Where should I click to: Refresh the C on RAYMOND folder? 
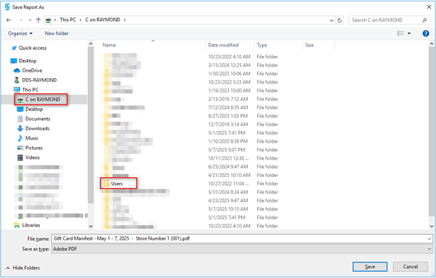(x=340, y=20)
